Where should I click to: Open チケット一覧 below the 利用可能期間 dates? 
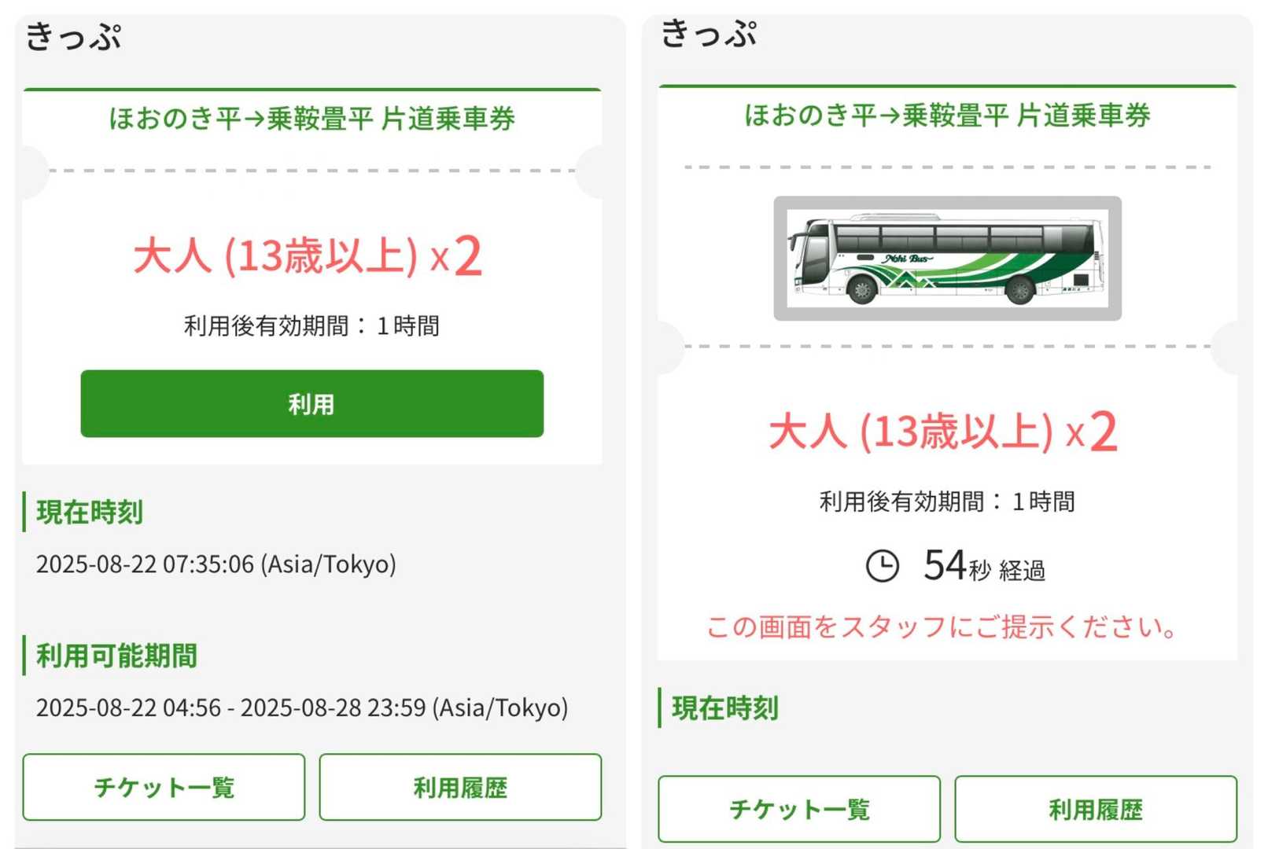coord(164,787)
